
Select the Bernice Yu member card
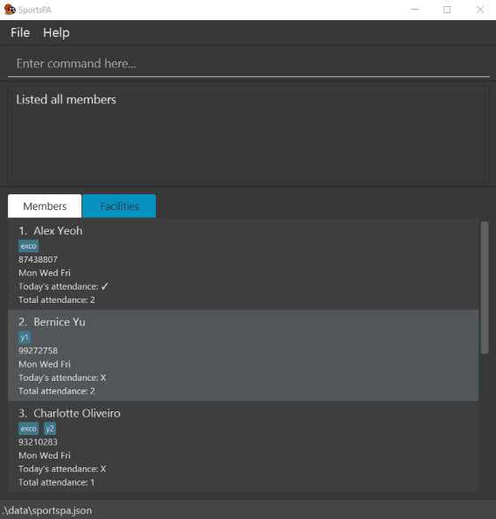[x=243, y=355]
